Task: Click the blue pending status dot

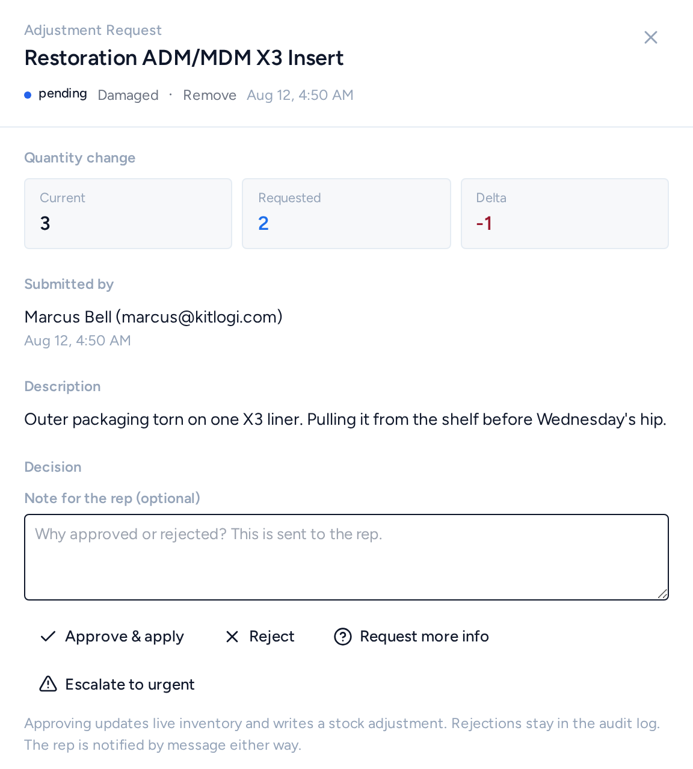Action: click(28, 95)
